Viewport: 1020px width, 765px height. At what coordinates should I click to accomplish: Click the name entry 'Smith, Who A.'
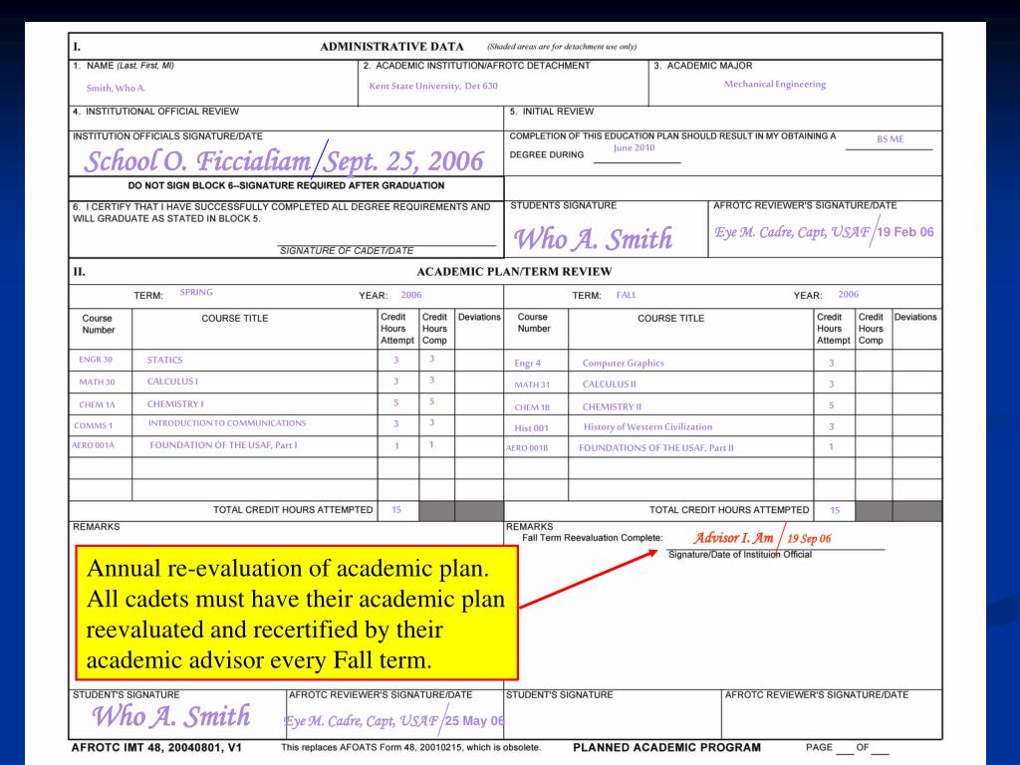116,88
